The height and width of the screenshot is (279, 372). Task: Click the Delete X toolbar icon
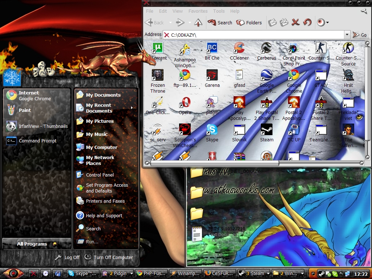296,22
